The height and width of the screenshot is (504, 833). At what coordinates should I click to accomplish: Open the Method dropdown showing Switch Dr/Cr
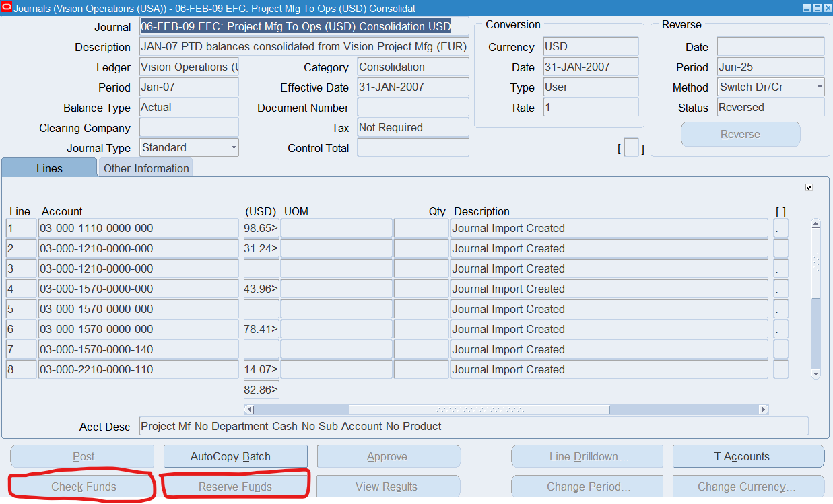819,87
